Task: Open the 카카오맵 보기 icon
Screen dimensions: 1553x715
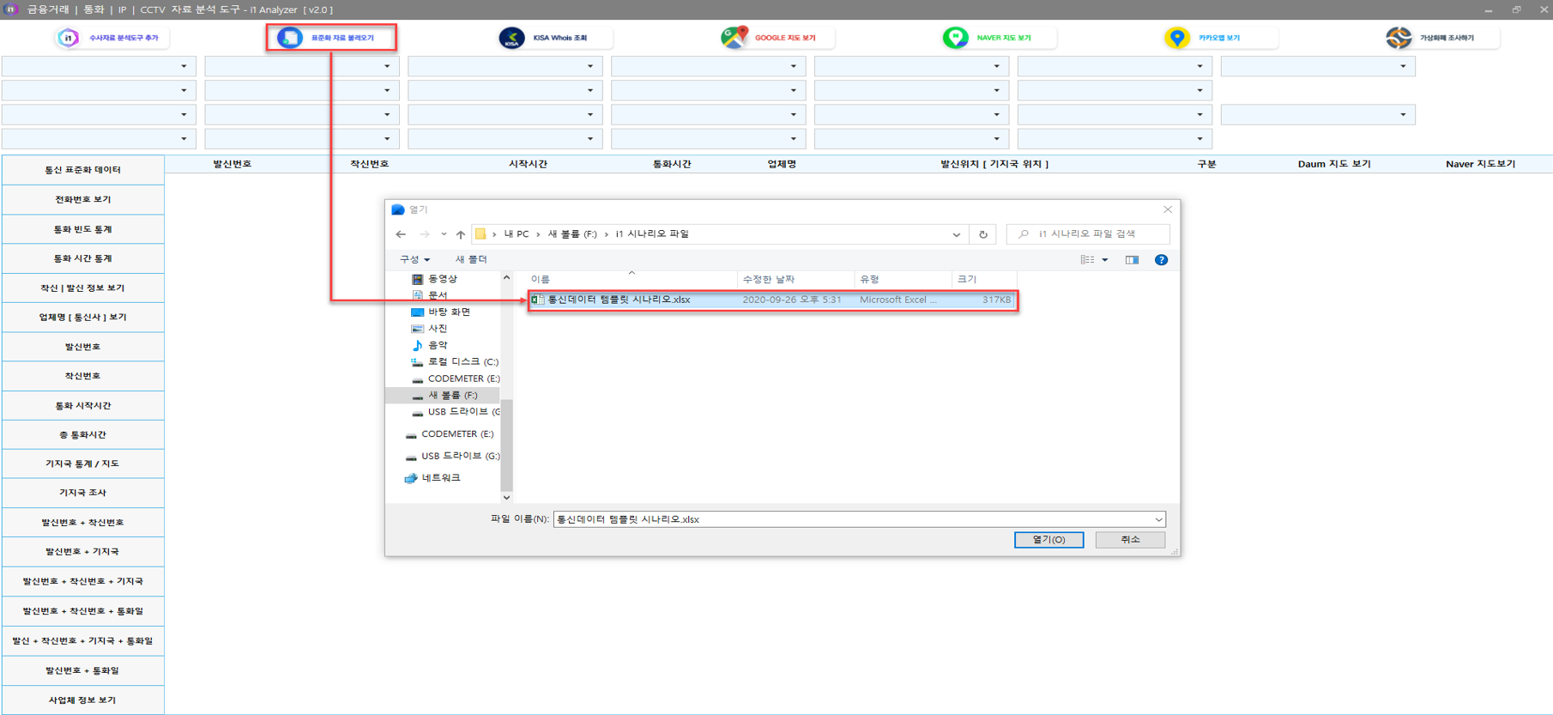Action: click(x=1177, y=38)
